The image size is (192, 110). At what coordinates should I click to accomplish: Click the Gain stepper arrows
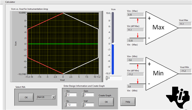[x=83, y=95]
